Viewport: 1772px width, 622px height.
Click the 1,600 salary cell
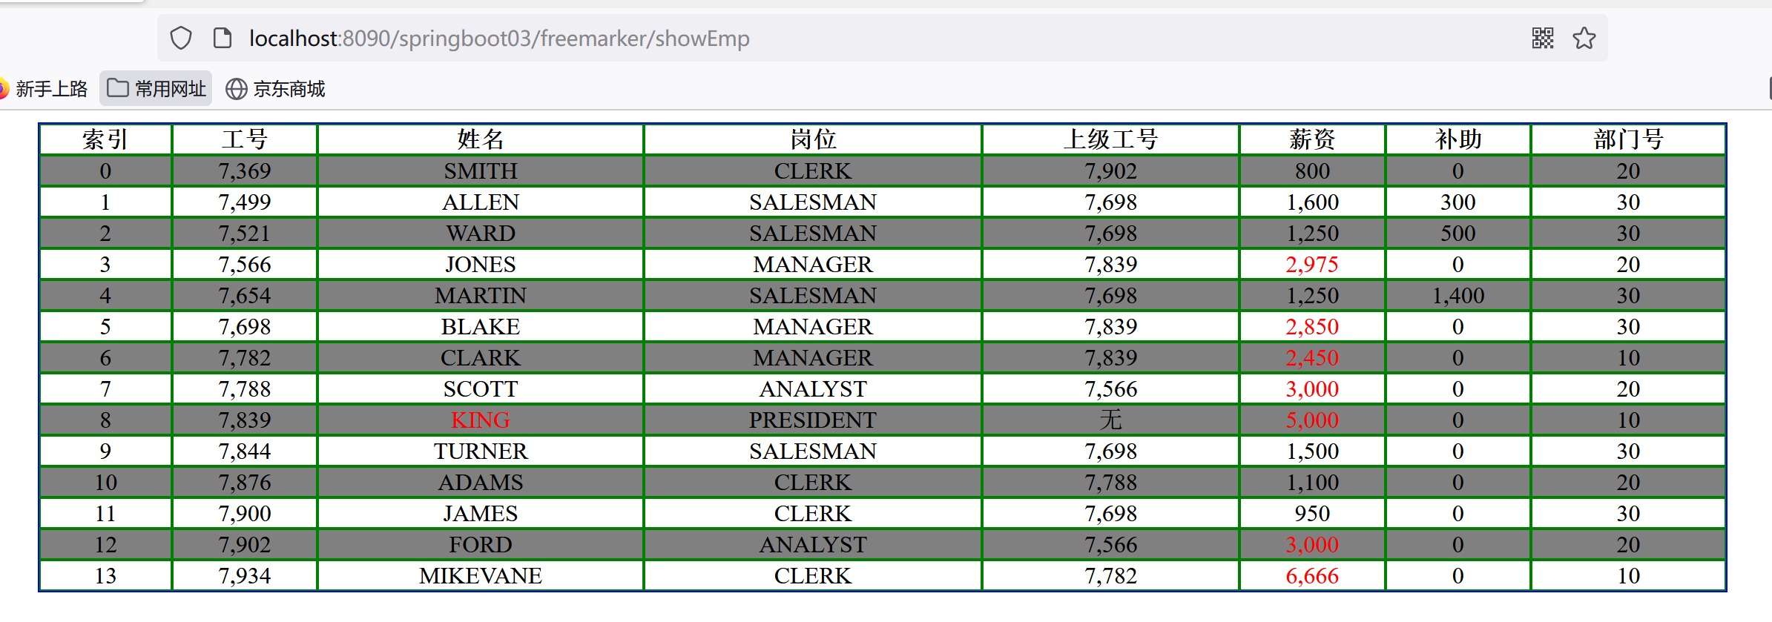1312,202
